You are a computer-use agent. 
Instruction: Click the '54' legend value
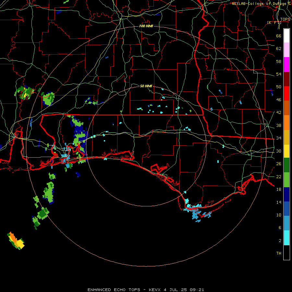(x=279, y=74)
